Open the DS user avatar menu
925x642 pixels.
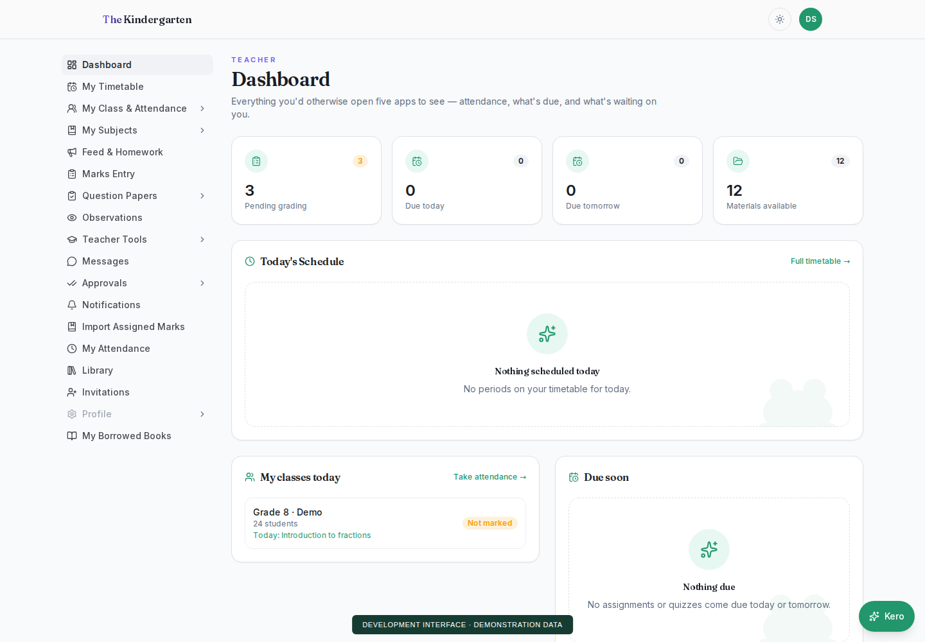(x=811, y=19)
